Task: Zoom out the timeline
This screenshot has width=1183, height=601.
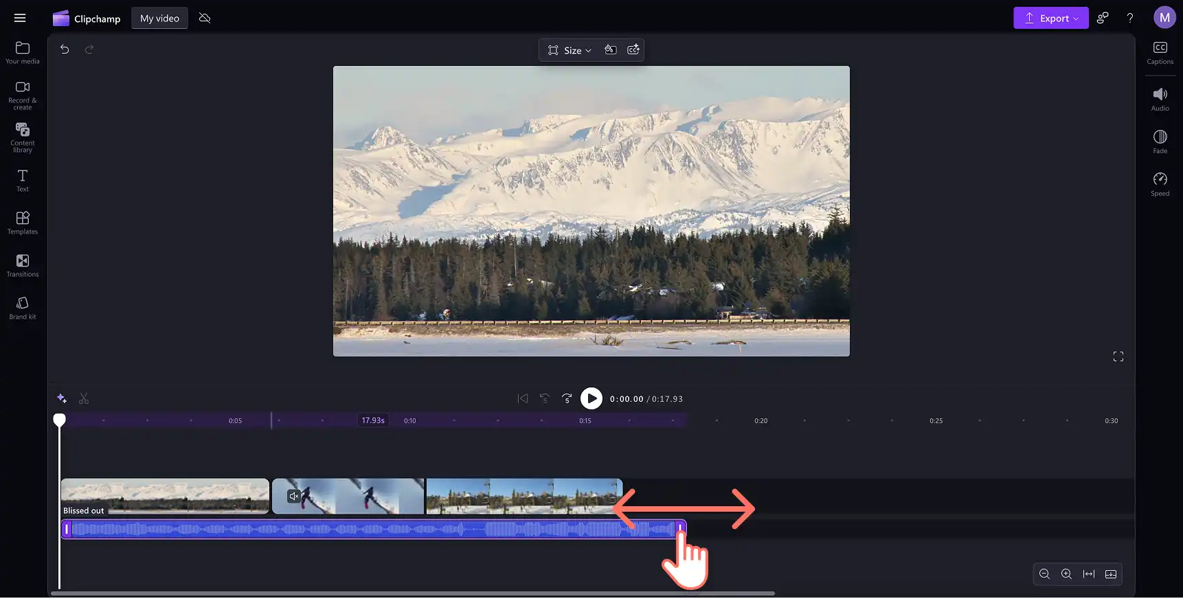Action: tap(1044, 574)
